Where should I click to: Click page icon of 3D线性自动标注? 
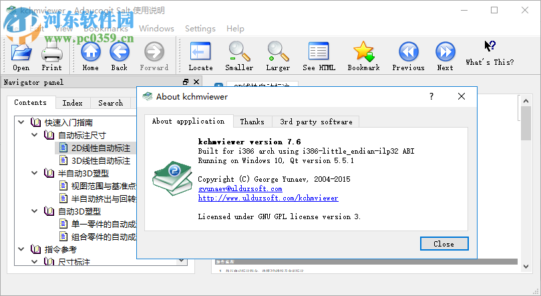63,160
